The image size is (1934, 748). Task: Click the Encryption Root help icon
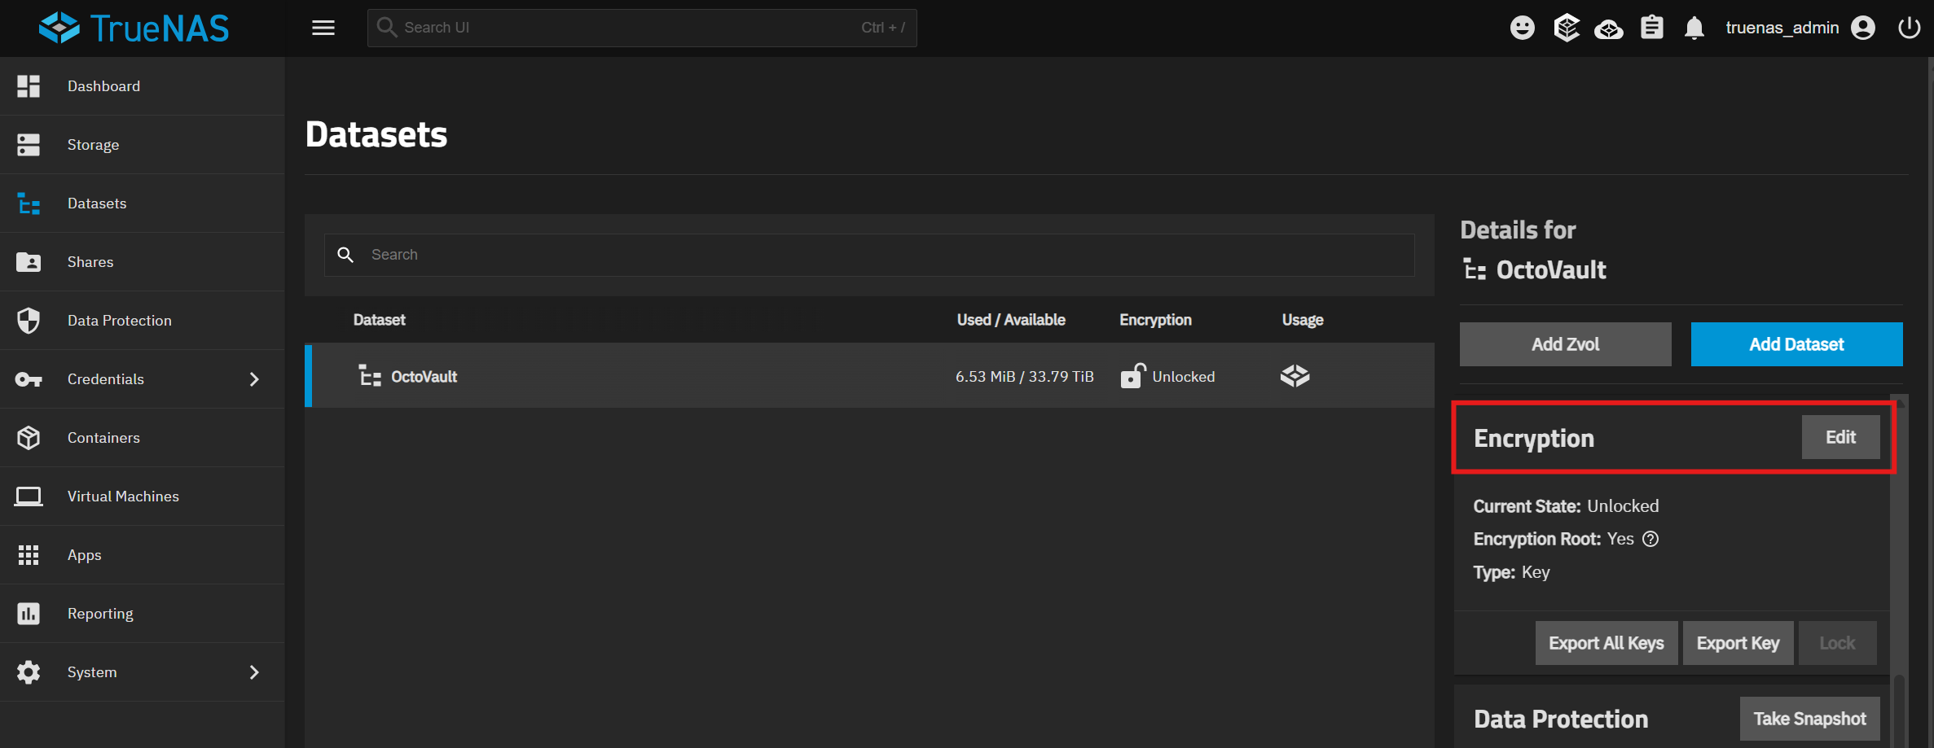[1650, 539]
